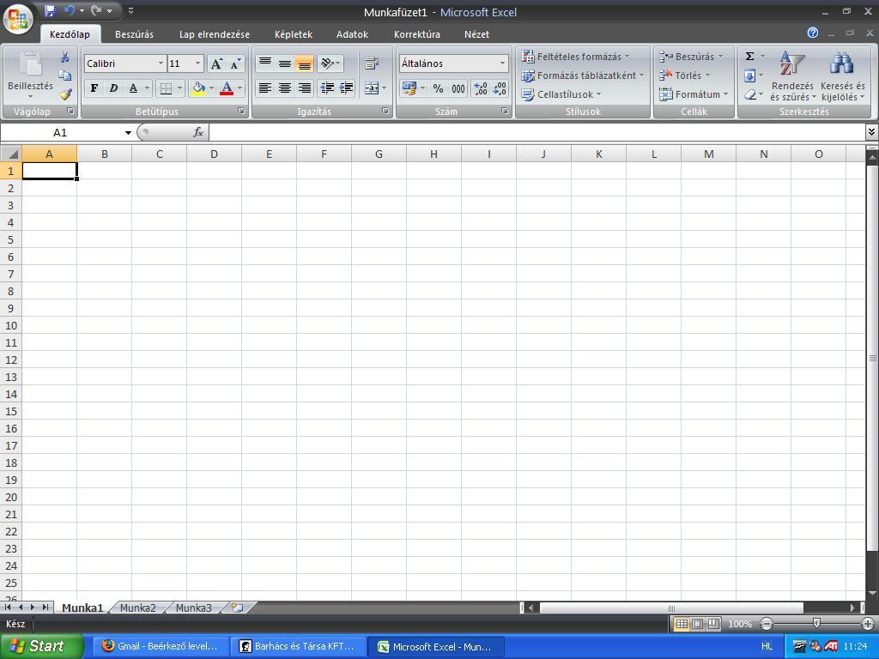Open Keresés és kijelölés menu

coord(843,76)
